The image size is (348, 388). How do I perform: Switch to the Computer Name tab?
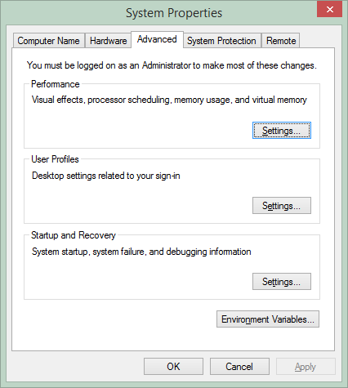[49, 41]
